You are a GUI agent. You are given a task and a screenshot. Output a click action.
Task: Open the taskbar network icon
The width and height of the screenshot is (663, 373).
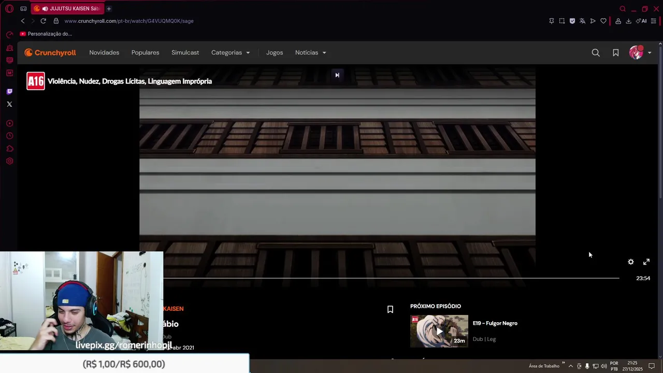595,366
